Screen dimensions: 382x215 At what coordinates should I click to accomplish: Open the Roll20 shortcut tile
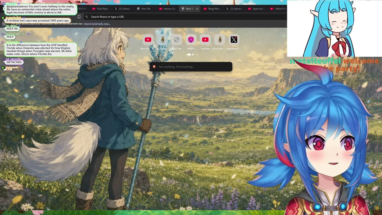191,40
